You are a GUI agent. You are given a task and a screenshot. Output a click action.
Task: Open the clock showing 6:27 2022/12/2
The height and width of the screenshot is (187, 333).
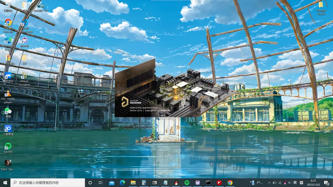(x=313, y=183)
